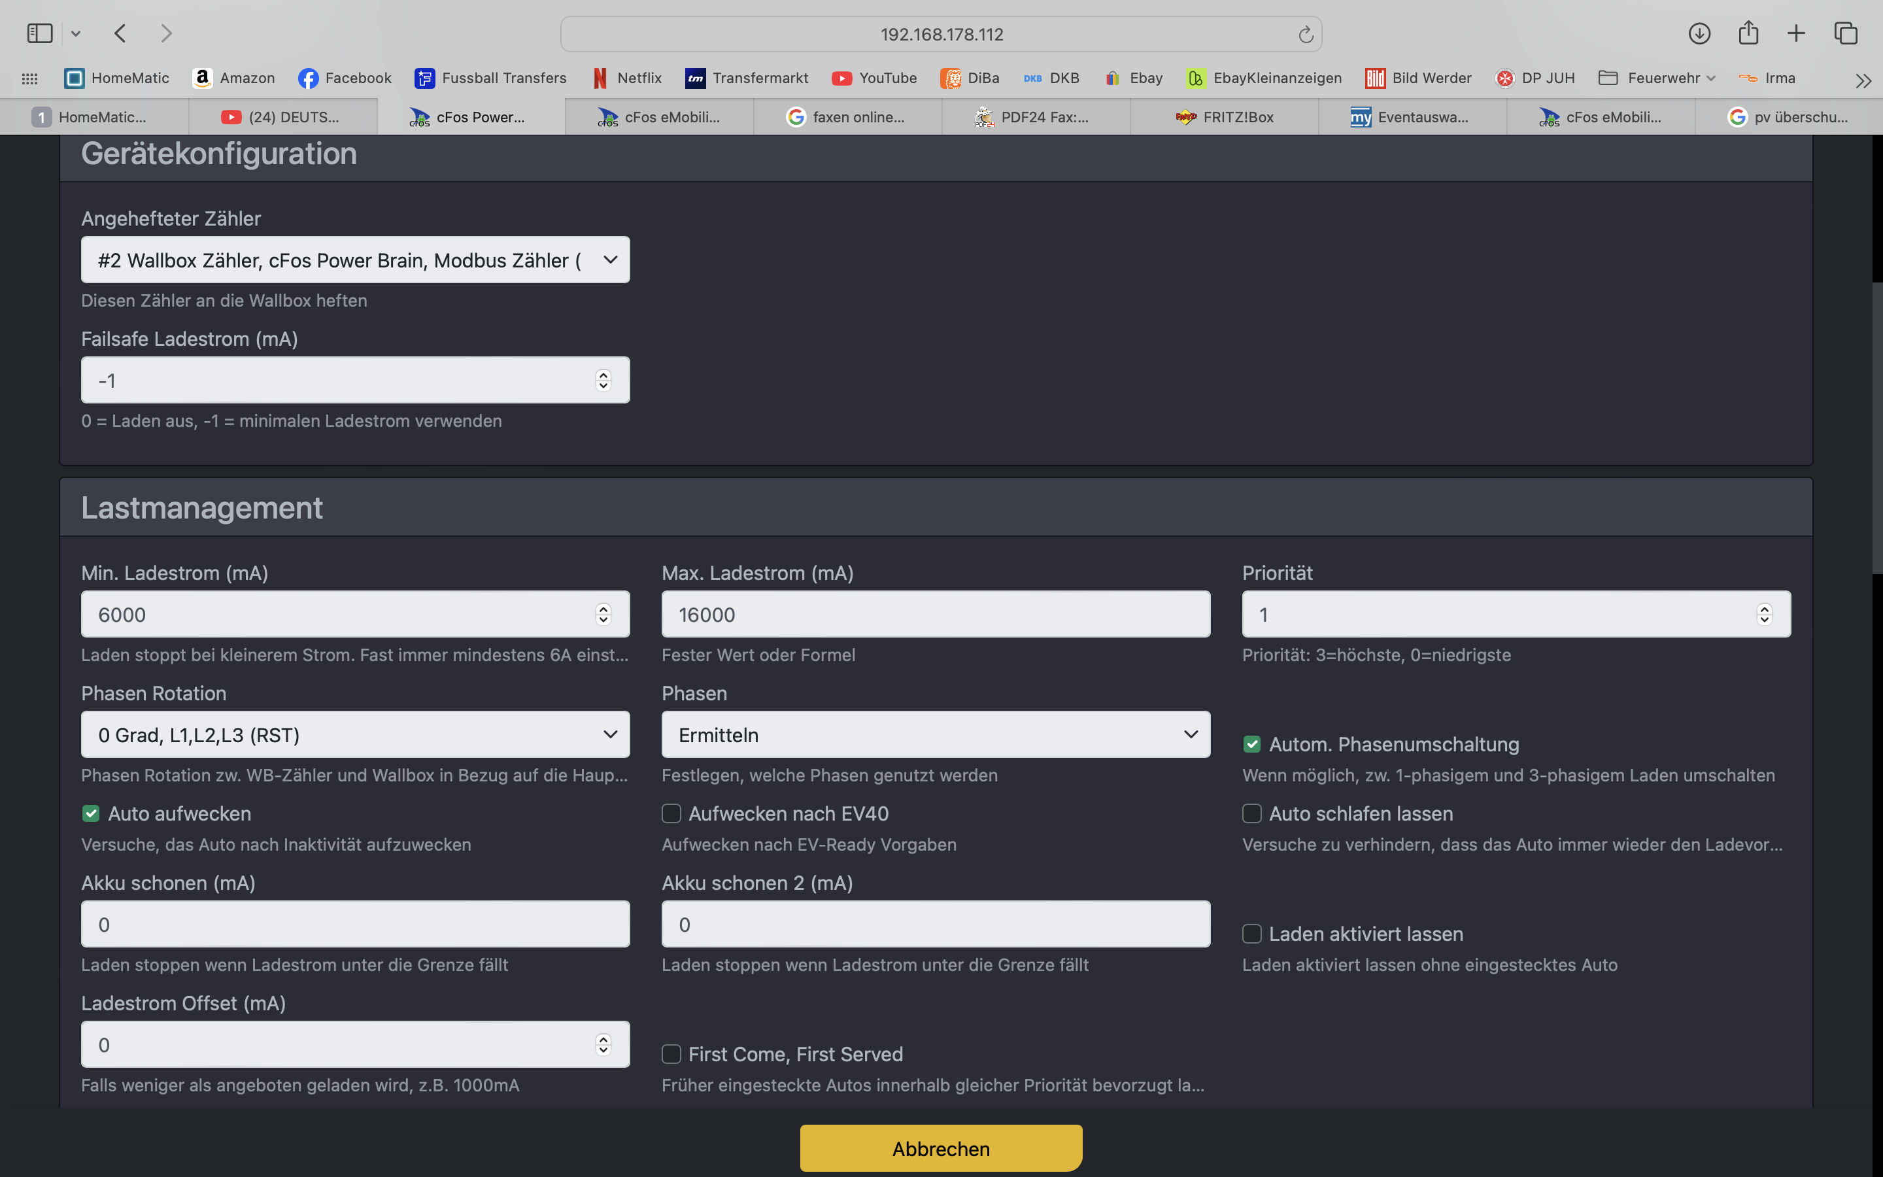1883x1177 pixels.
Task: Open the Bild Werder bookmark
Action: [x=1419, y=78]
